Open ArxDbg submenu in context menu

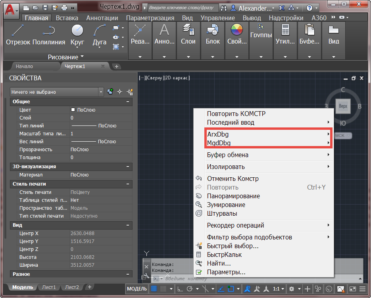coord(268,134)
